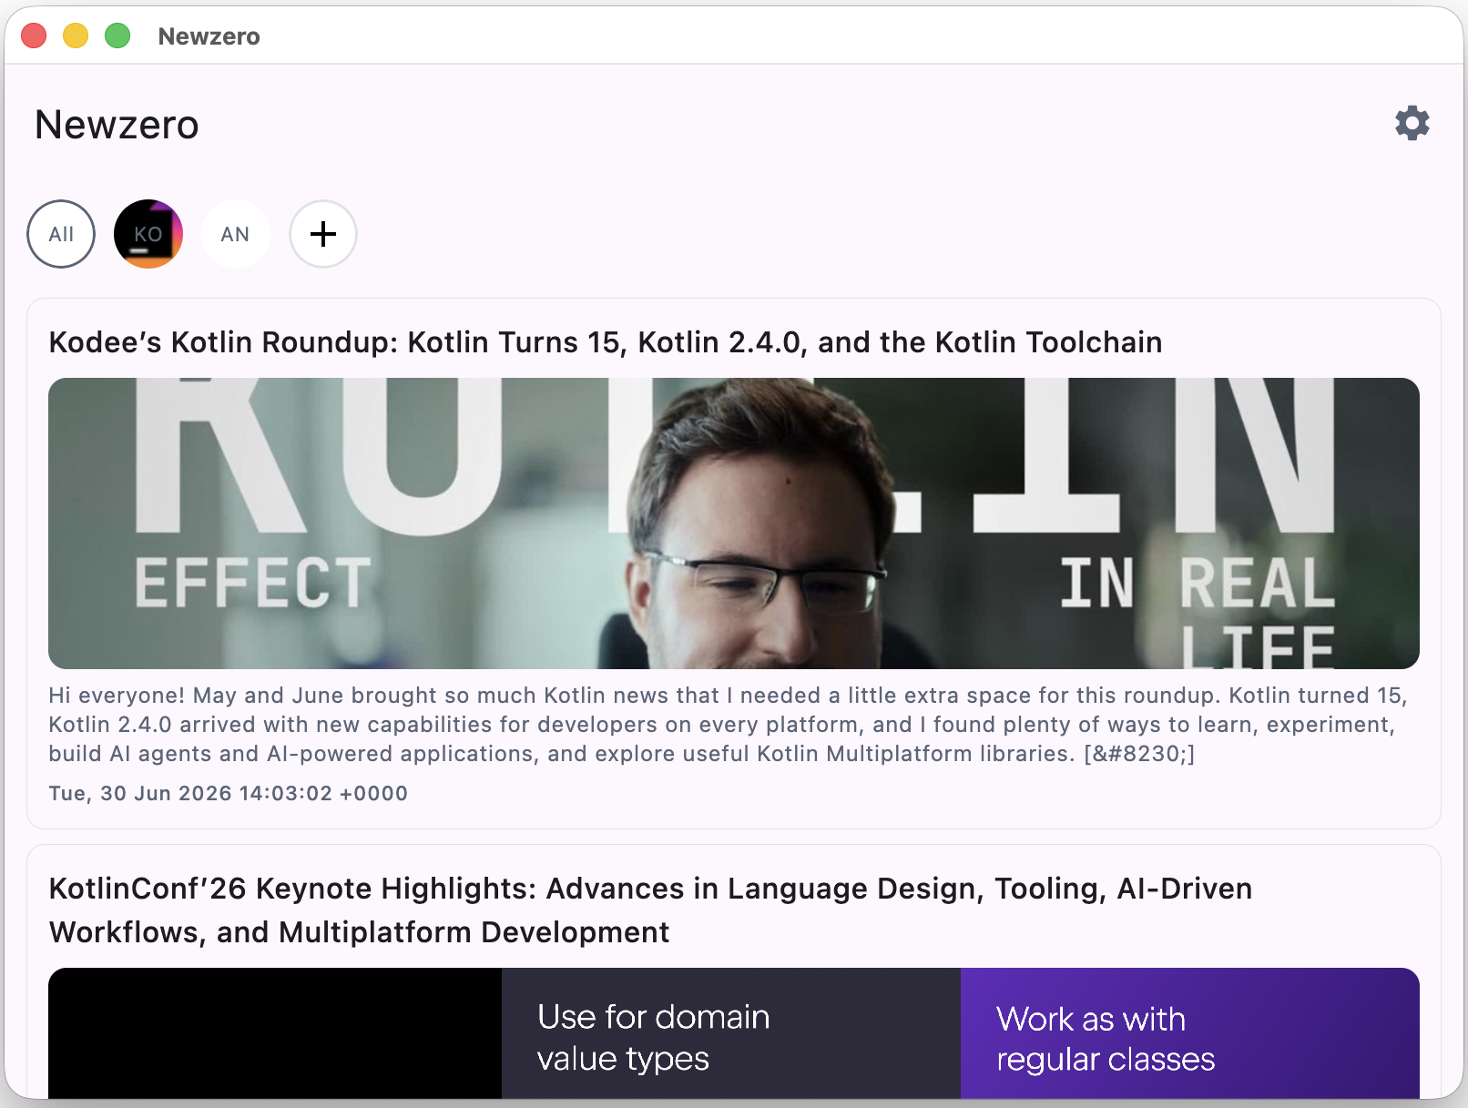
Task: Open the 'Use for domain value types' image
Action: tap(734, 1033)
